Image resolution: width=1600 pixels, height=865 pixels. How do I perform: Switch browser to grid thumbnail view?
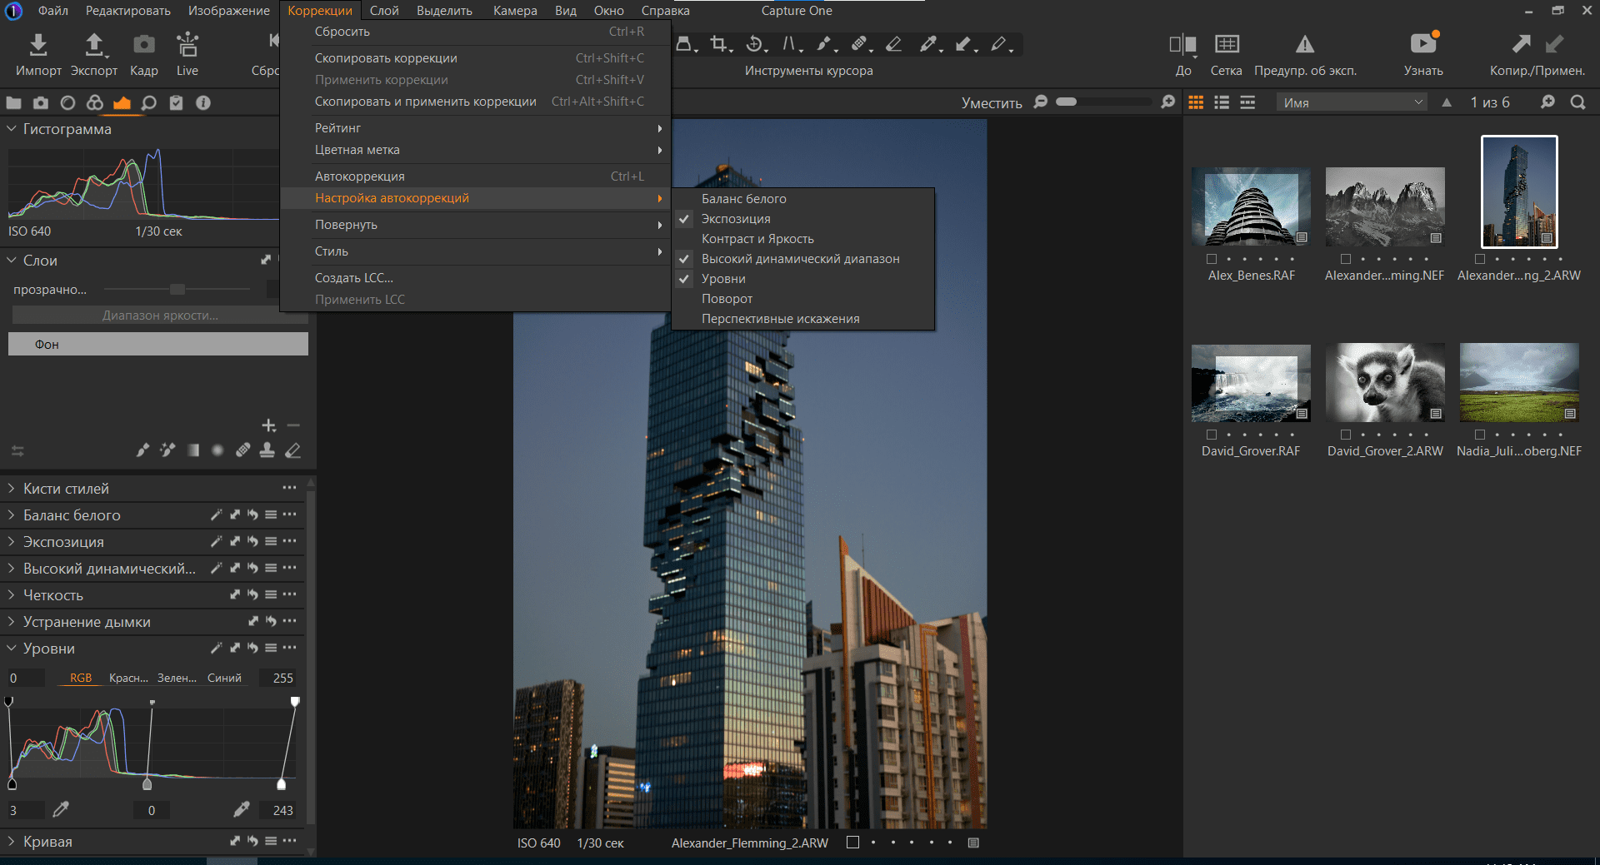(1196, 102)
